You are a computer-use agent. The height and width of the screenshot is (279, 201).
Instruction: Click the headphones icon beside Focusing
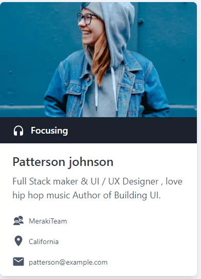pyautogui.click(x=18, y=131)
